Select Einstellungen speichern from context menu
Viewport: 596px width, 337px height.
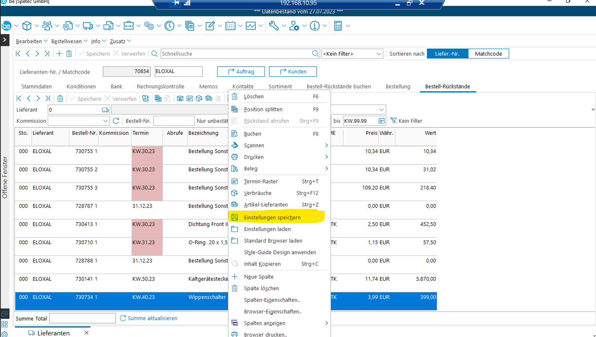tap(272, 217)
